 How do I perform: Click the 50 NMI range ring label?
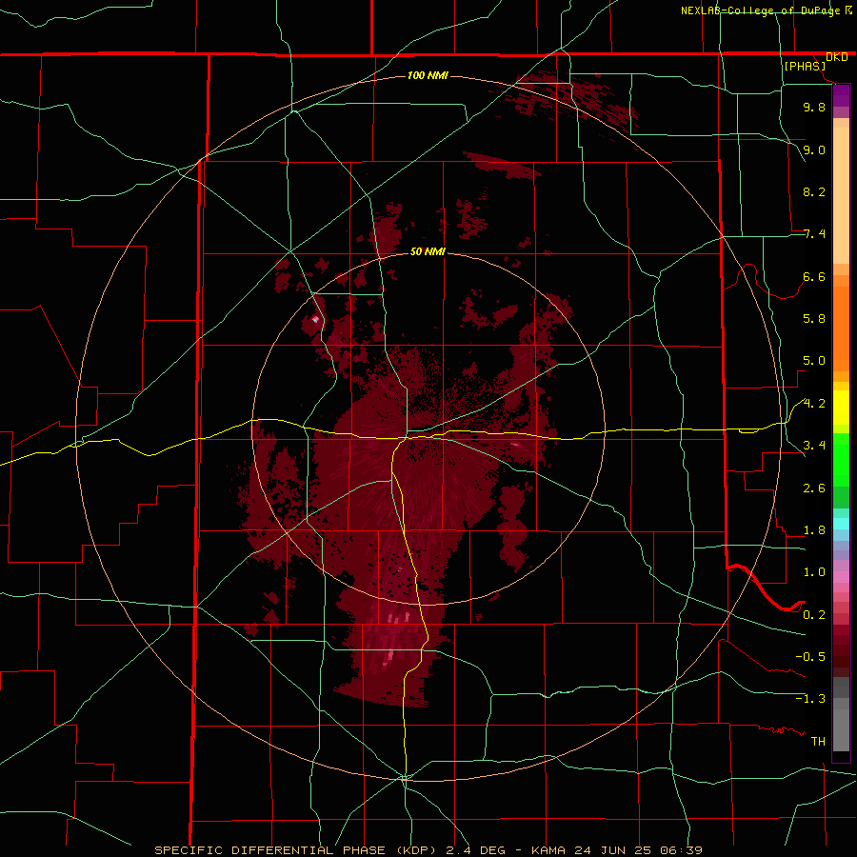pyautogui.click(x=428, y=251)
